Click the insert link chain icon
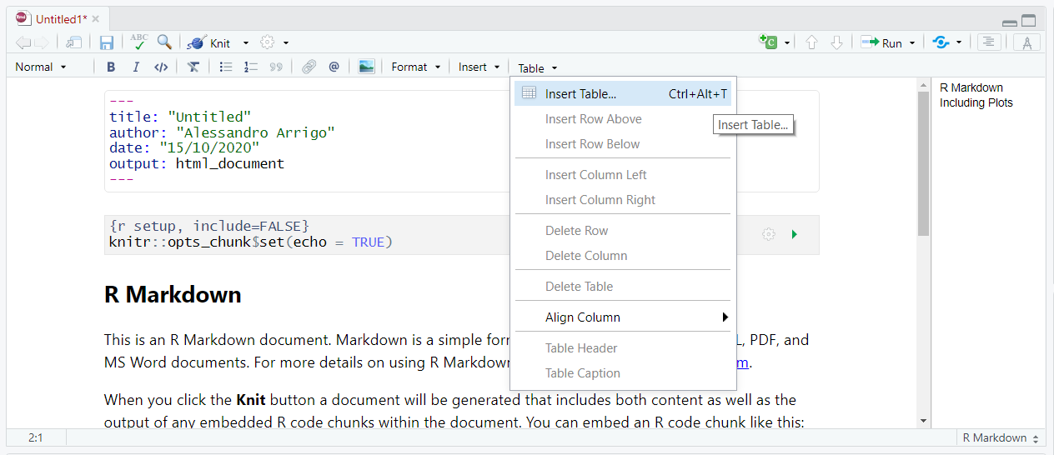This screenshot has height=455, width=1054. (x=309, y=67)
